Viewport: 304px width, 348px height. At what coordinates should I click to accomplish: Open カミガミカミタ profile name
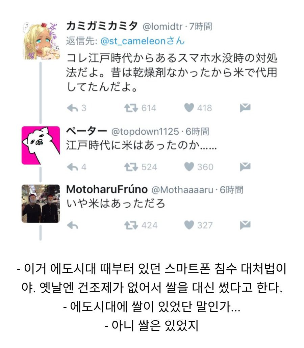[102, 26]
